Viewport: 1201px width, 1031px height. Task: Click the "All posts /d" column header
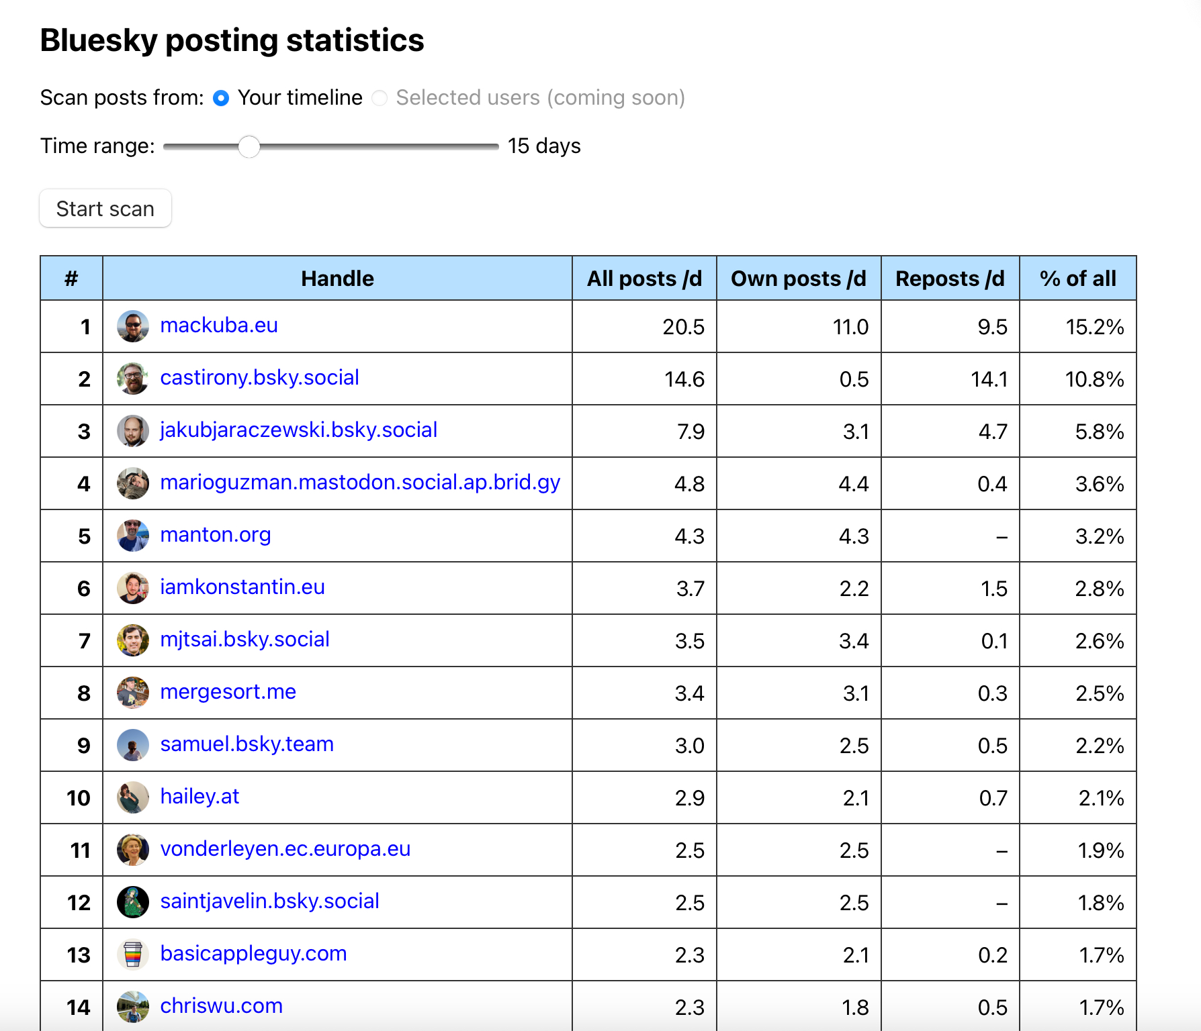click(x=643, y=279)
